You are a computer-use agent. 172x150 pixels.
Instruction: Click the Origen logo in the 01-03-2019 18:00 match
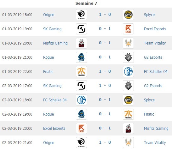[81, 15]
